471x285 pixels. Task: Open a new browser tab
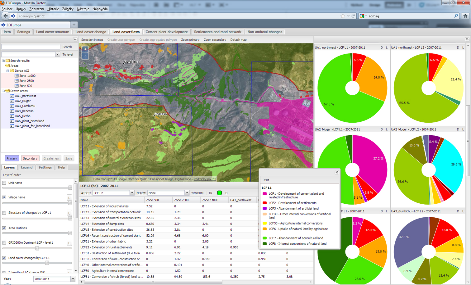click(x=74, y=25)
